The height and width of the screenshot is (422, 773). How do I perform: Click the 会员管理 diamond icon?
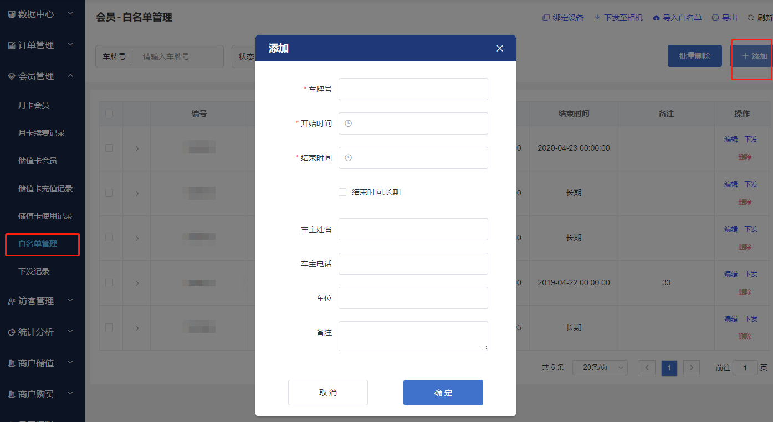(x=12, y=76)
